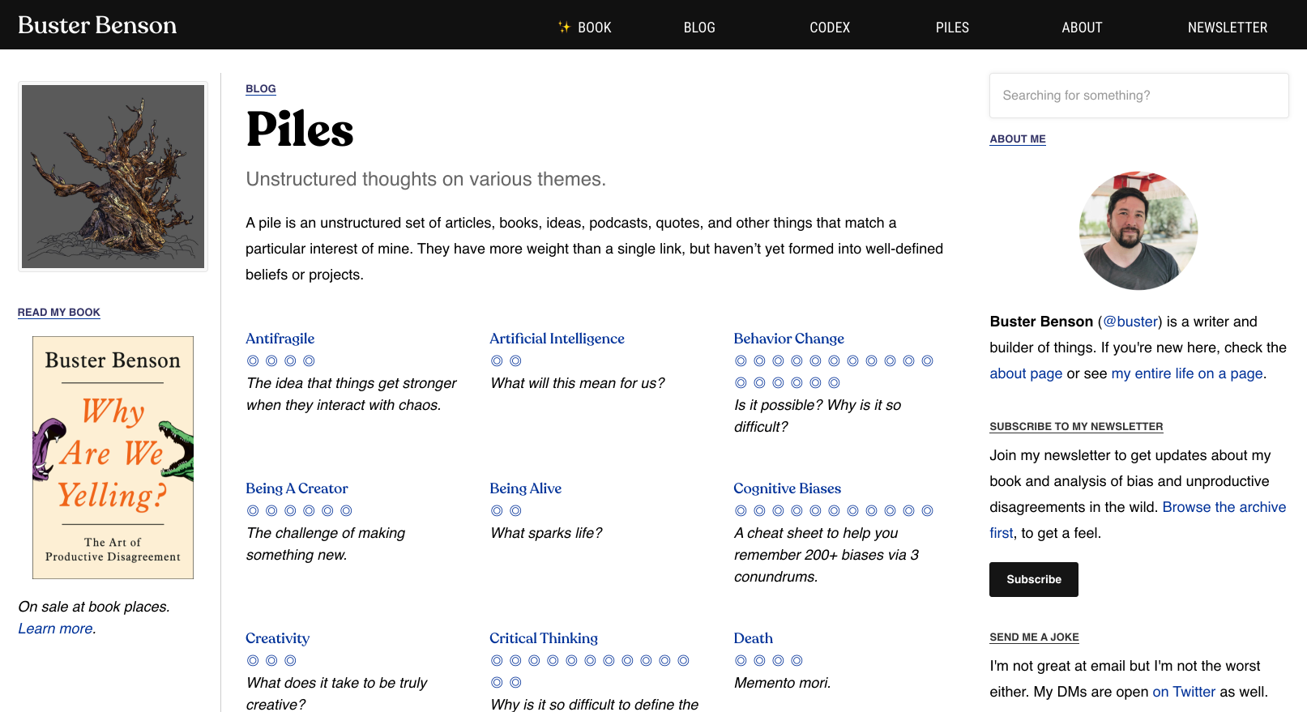Viewport: 1307px width, 712px height.
Task: Open the Blog menu item
Action: pyautogui.click(x=698, y=28)
